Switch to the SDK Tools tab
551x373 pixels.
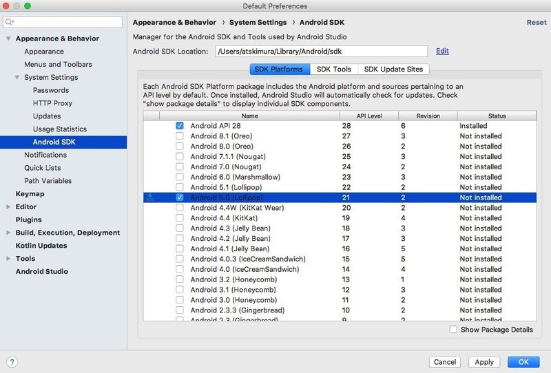(x=334, y=70)
